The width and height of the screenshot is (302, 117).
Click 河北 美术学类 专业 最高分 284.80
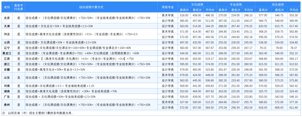(x=223, y=31)
